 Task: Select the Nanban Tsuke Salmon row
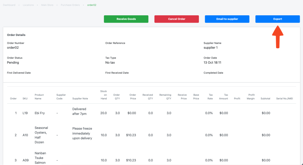[40, 158]
